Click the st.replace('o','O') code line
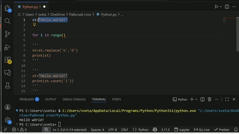Viewport: 239px width, 134px height. pyautogui.click(x=55, y=50)
